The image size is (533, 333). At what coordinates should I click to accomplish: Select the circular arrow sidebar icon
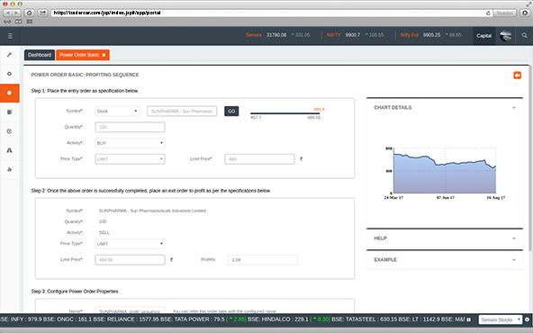10,131
